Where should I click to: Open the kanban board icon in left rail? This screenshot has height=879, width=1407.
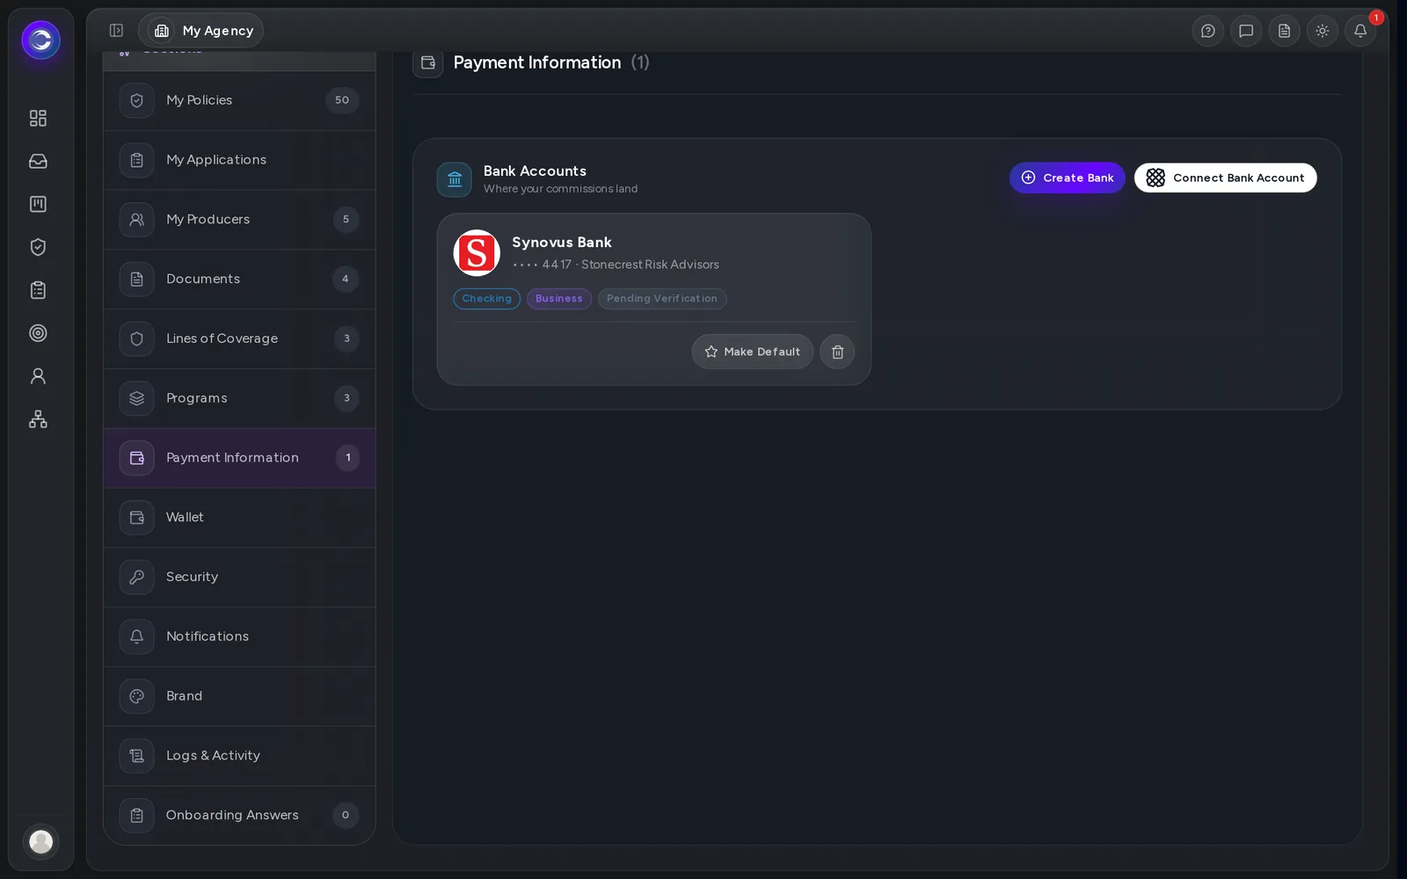38,204
